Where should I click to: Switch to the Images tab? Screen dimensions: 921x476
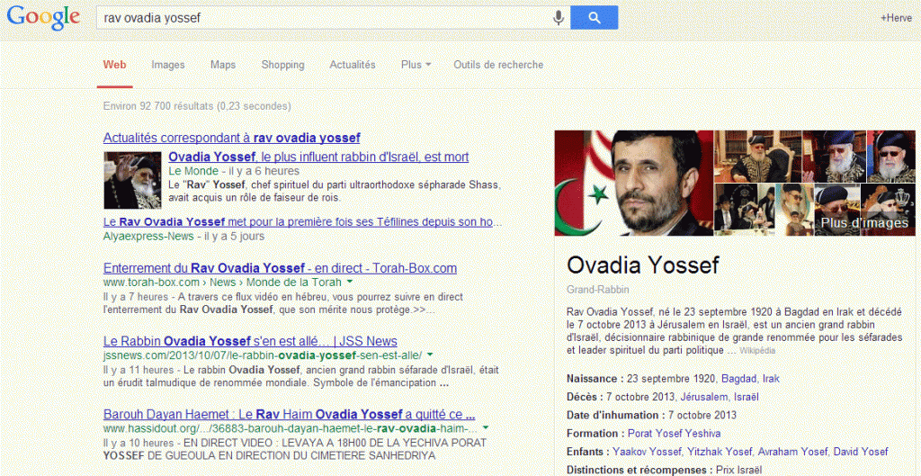[x=168, y=65]
